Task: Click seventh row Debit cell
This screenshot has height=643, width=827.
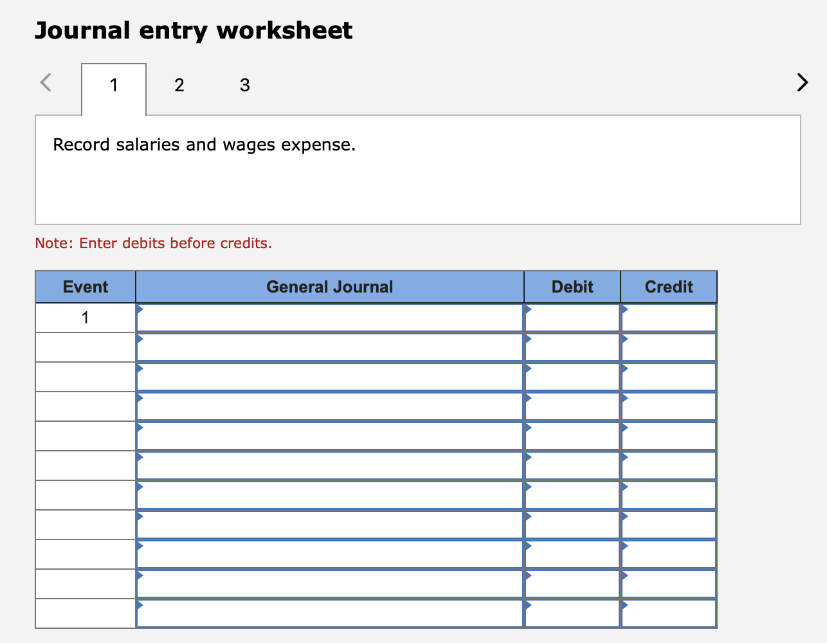Action: (x=572, y=495)
